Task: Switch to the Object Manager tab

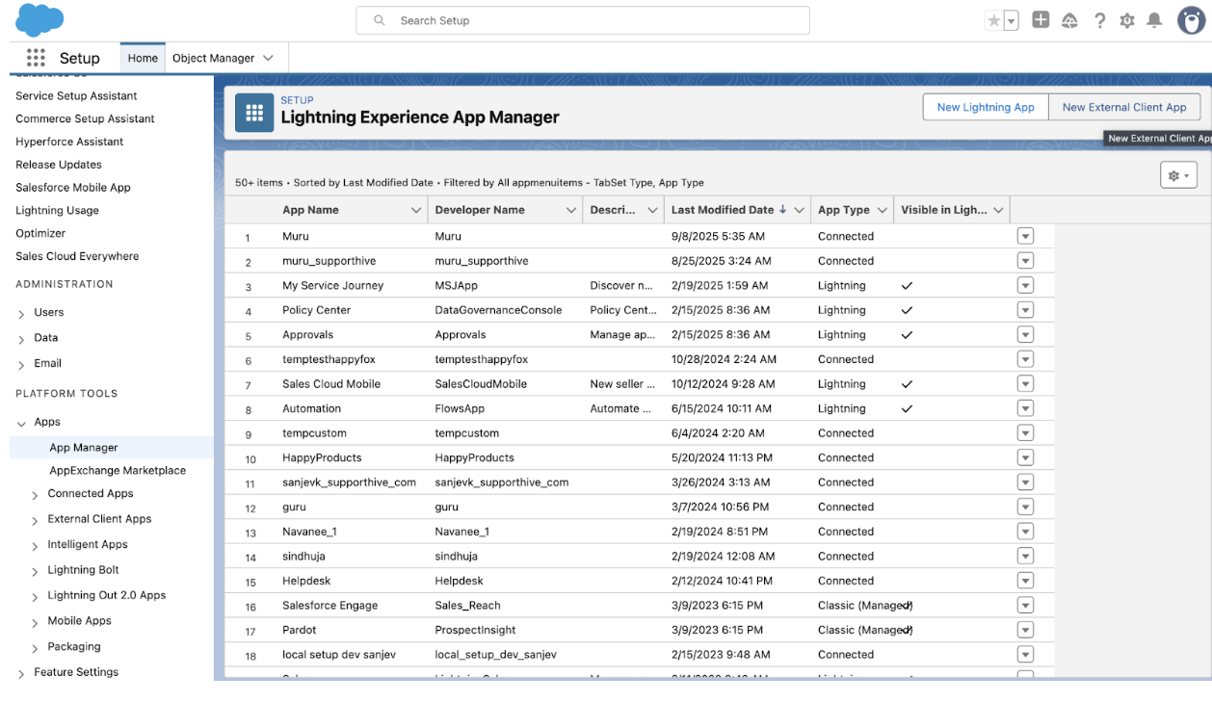Action: tap(213, 58)
